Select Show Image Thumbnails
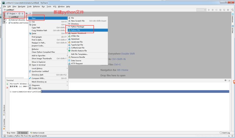This screenshot has height=138, width=235. [x=48, y=59]
